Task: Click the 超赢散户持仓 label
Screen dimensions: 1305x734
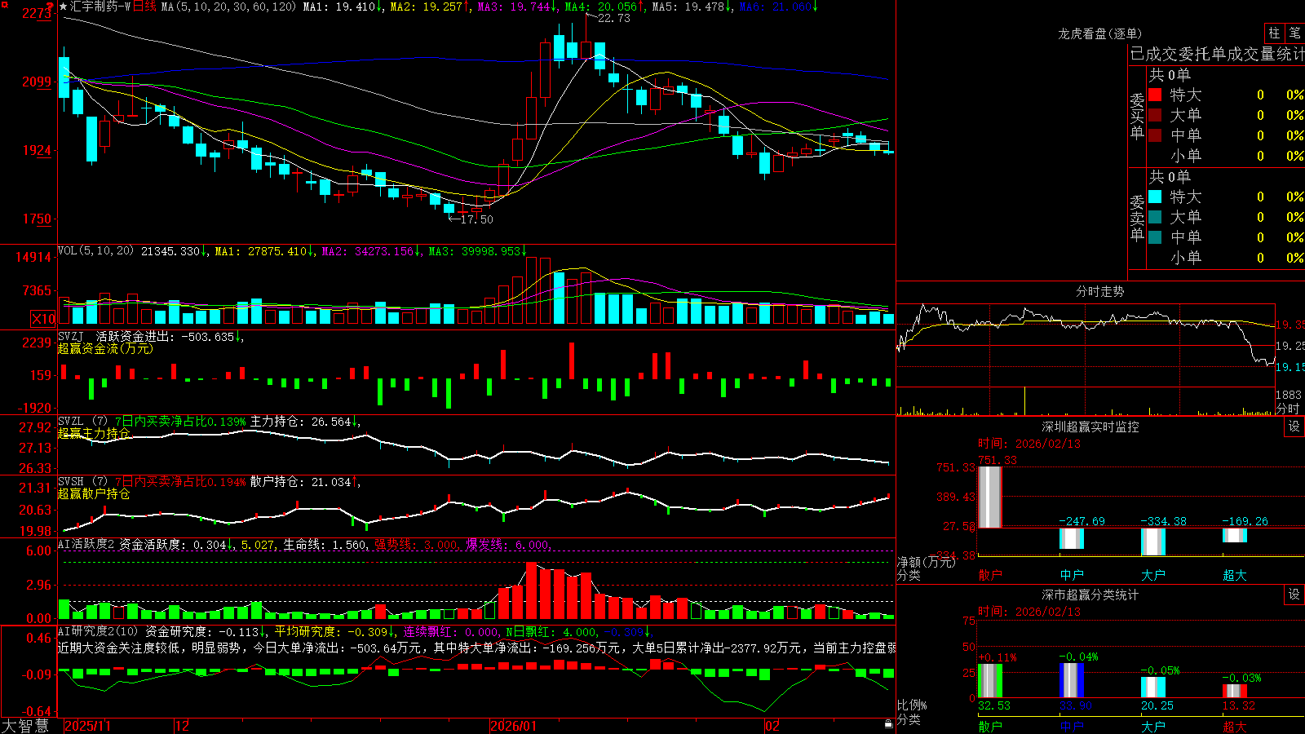Action: point(94,493)
